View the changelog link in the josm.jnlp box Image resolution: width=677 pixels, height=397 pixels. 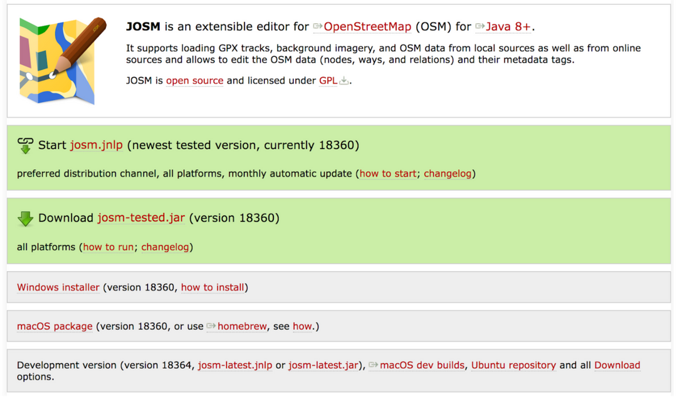(448, 173)
